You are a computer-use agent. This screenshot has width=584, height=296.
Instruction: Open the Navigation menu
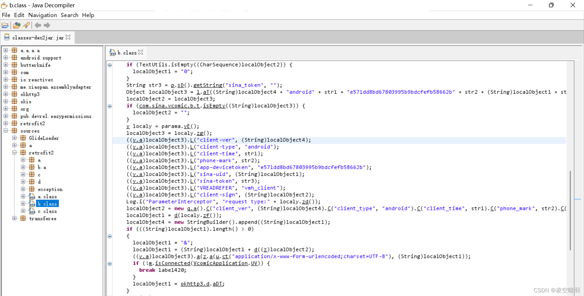43,15
